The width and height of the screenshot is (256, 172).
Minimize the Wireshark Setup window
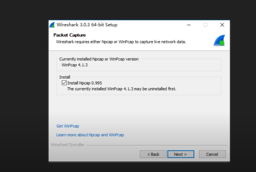(189, 25)
